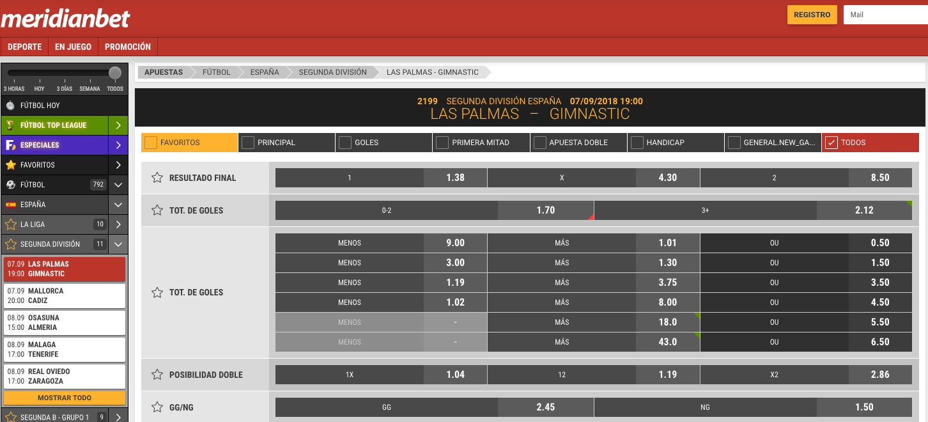This screenshot has width=928, height=422.
Task: Toggle the Handicap filter checkbox
Action: 637,143
